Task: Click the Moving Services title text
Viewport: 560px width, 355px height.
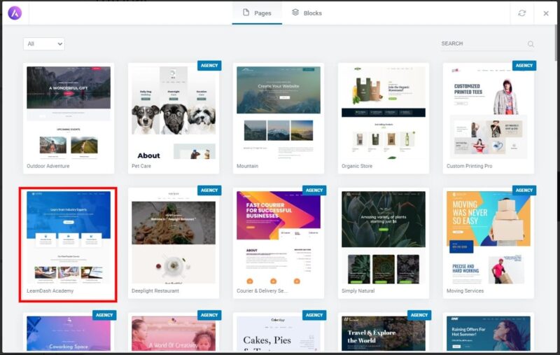Action: (x=465, y=291)
